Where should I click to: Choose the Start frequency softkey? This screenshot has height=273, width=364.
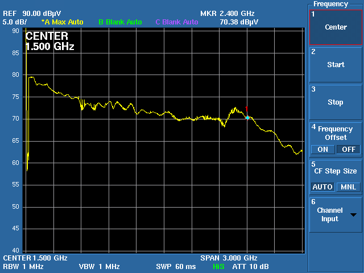point(336,65)
